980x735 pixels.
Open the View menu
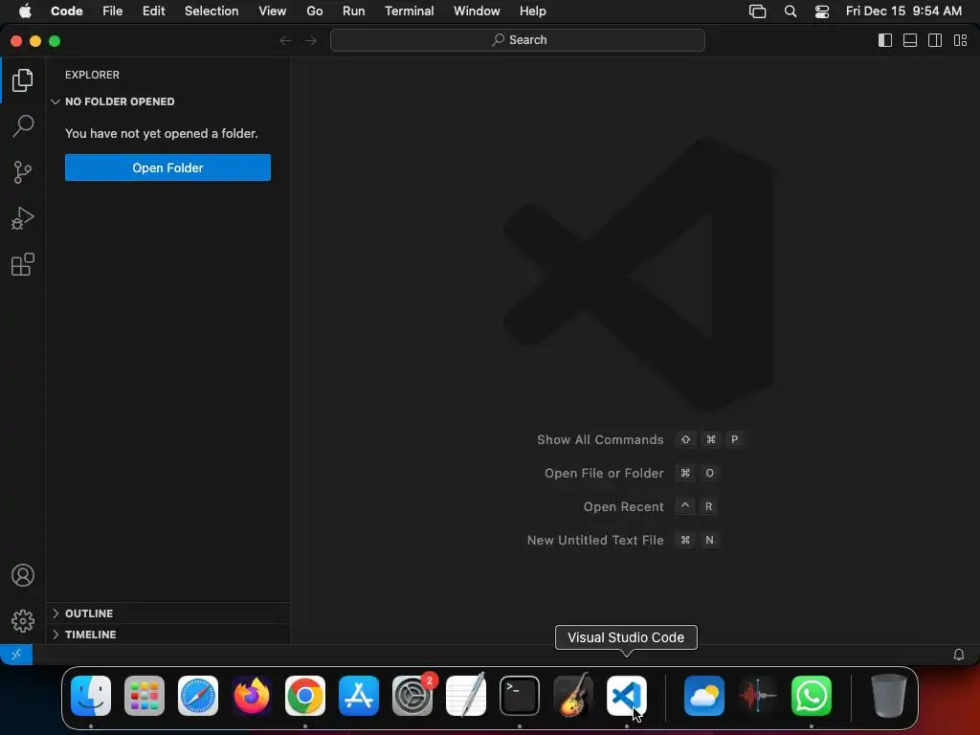pyautogui.click(x=273, y=11)
